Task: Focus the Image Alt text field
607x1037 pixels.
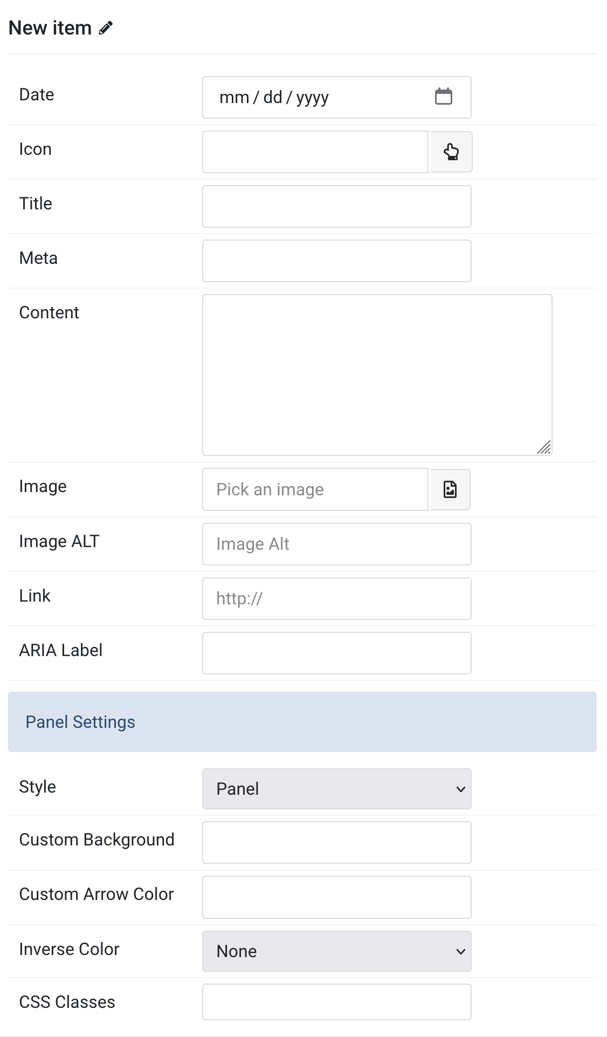Action: 337,544
